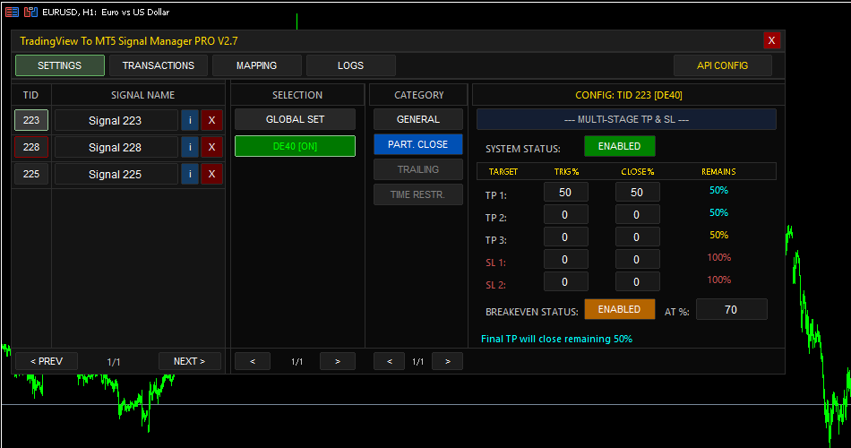Viewport: 851px width, 448px height.
Task: Switch to the SETTINGS tab
Action: pos(60,65)
